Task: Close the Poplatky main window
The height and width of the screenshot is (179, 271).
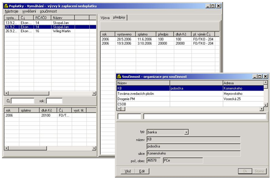Action: (219, 6)
